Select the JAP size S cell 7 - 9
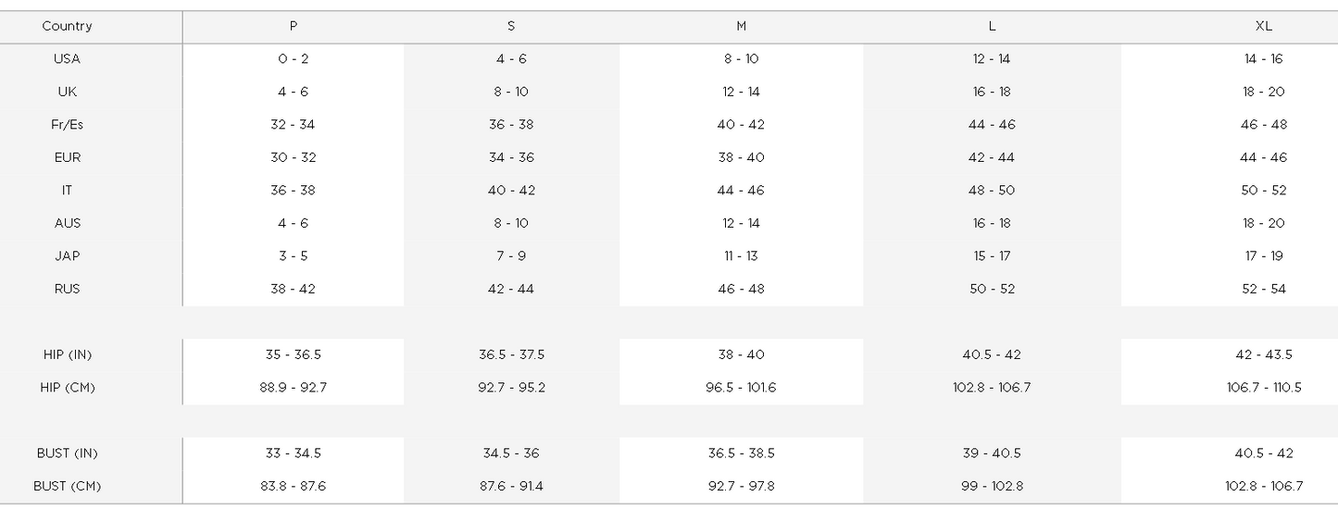1338x509 pixels. [511, 256]
